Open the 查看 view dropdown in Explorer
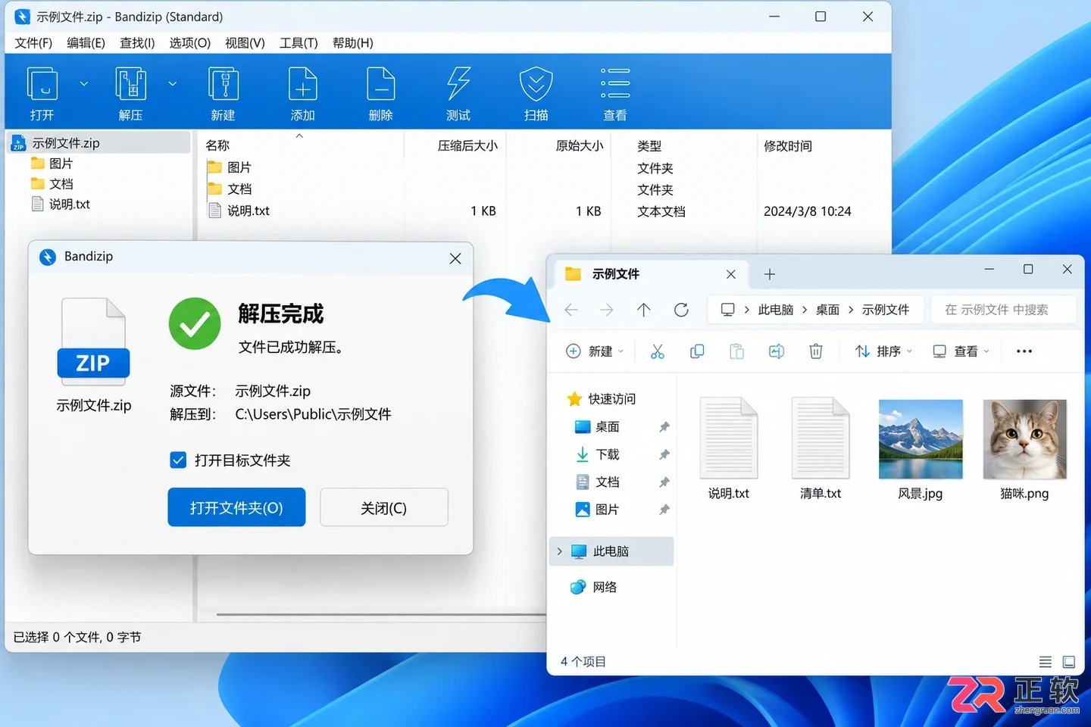 tap(961, 351)
